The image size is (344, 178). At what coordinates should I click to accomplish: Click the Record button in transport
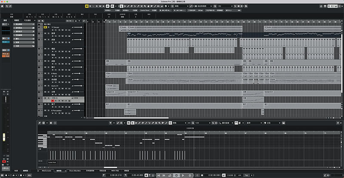pos(190,175)
